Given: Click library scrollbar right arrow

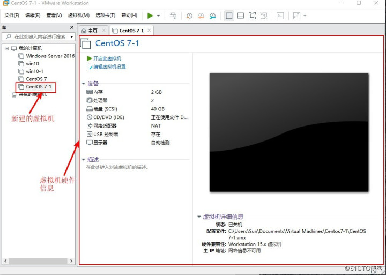Looking at the screenshot, I should (71, 261).
